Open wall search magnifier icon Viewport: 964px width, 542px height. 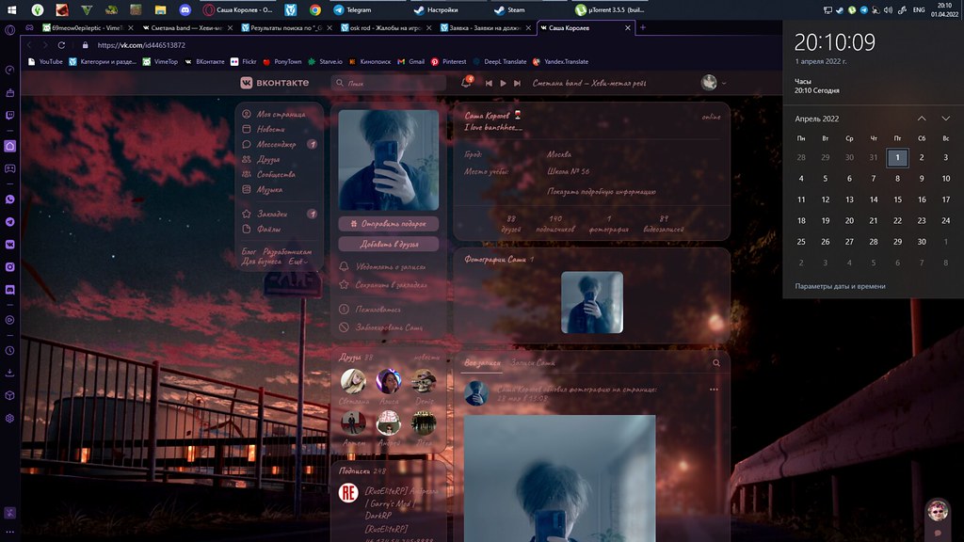(716, 362)
